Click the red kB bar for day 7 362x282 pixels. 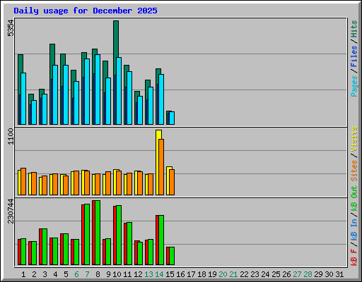(83, 235)
